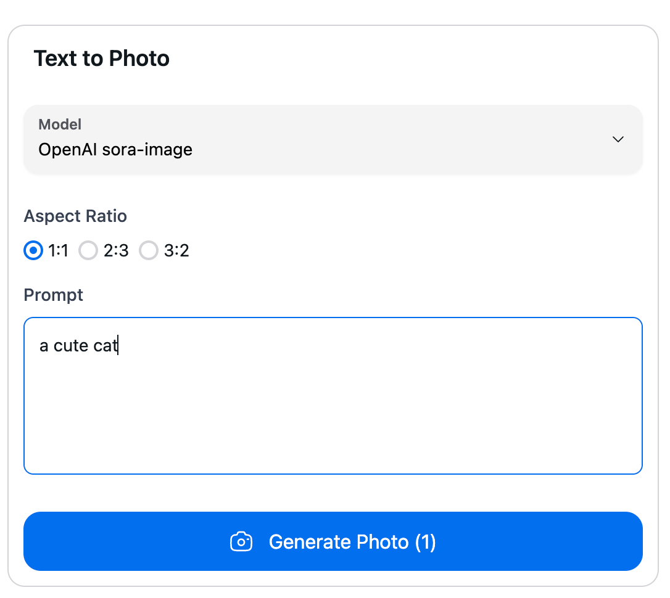Click the 'Prompt' field label
The width and height of the screenshot is (670, 598).
[54, 295]
